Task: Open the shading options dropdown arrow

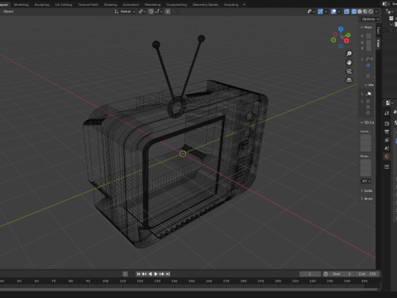Action: point(376,12)
